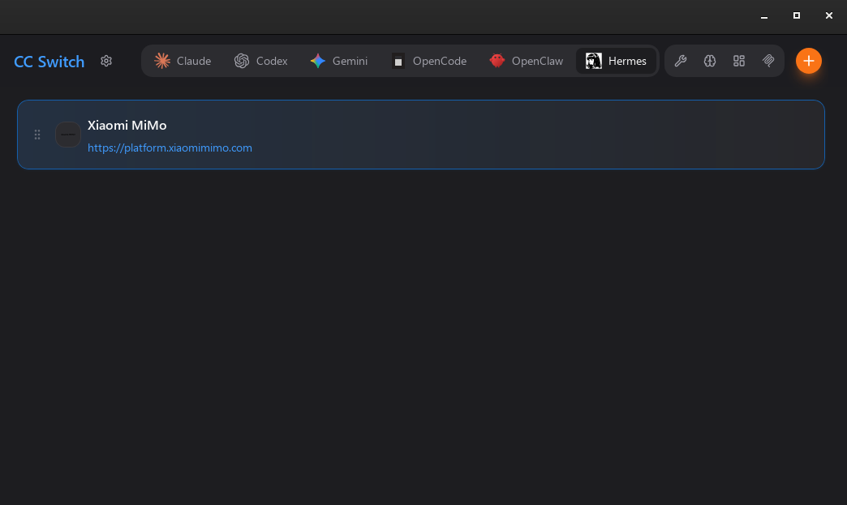This screenshot has height=505, width=847.
Task: Select the Hermes tab
Action: pyautogui.click(x=616, y=61)
